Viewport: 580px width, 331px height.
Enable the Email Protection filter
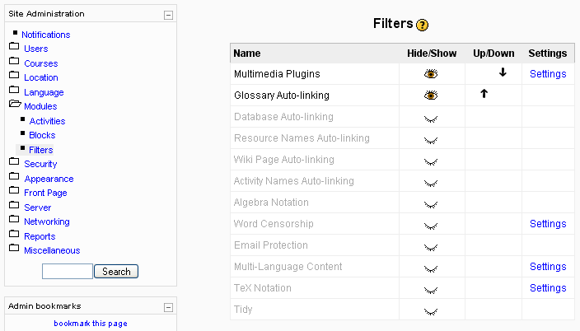point(431,245)
